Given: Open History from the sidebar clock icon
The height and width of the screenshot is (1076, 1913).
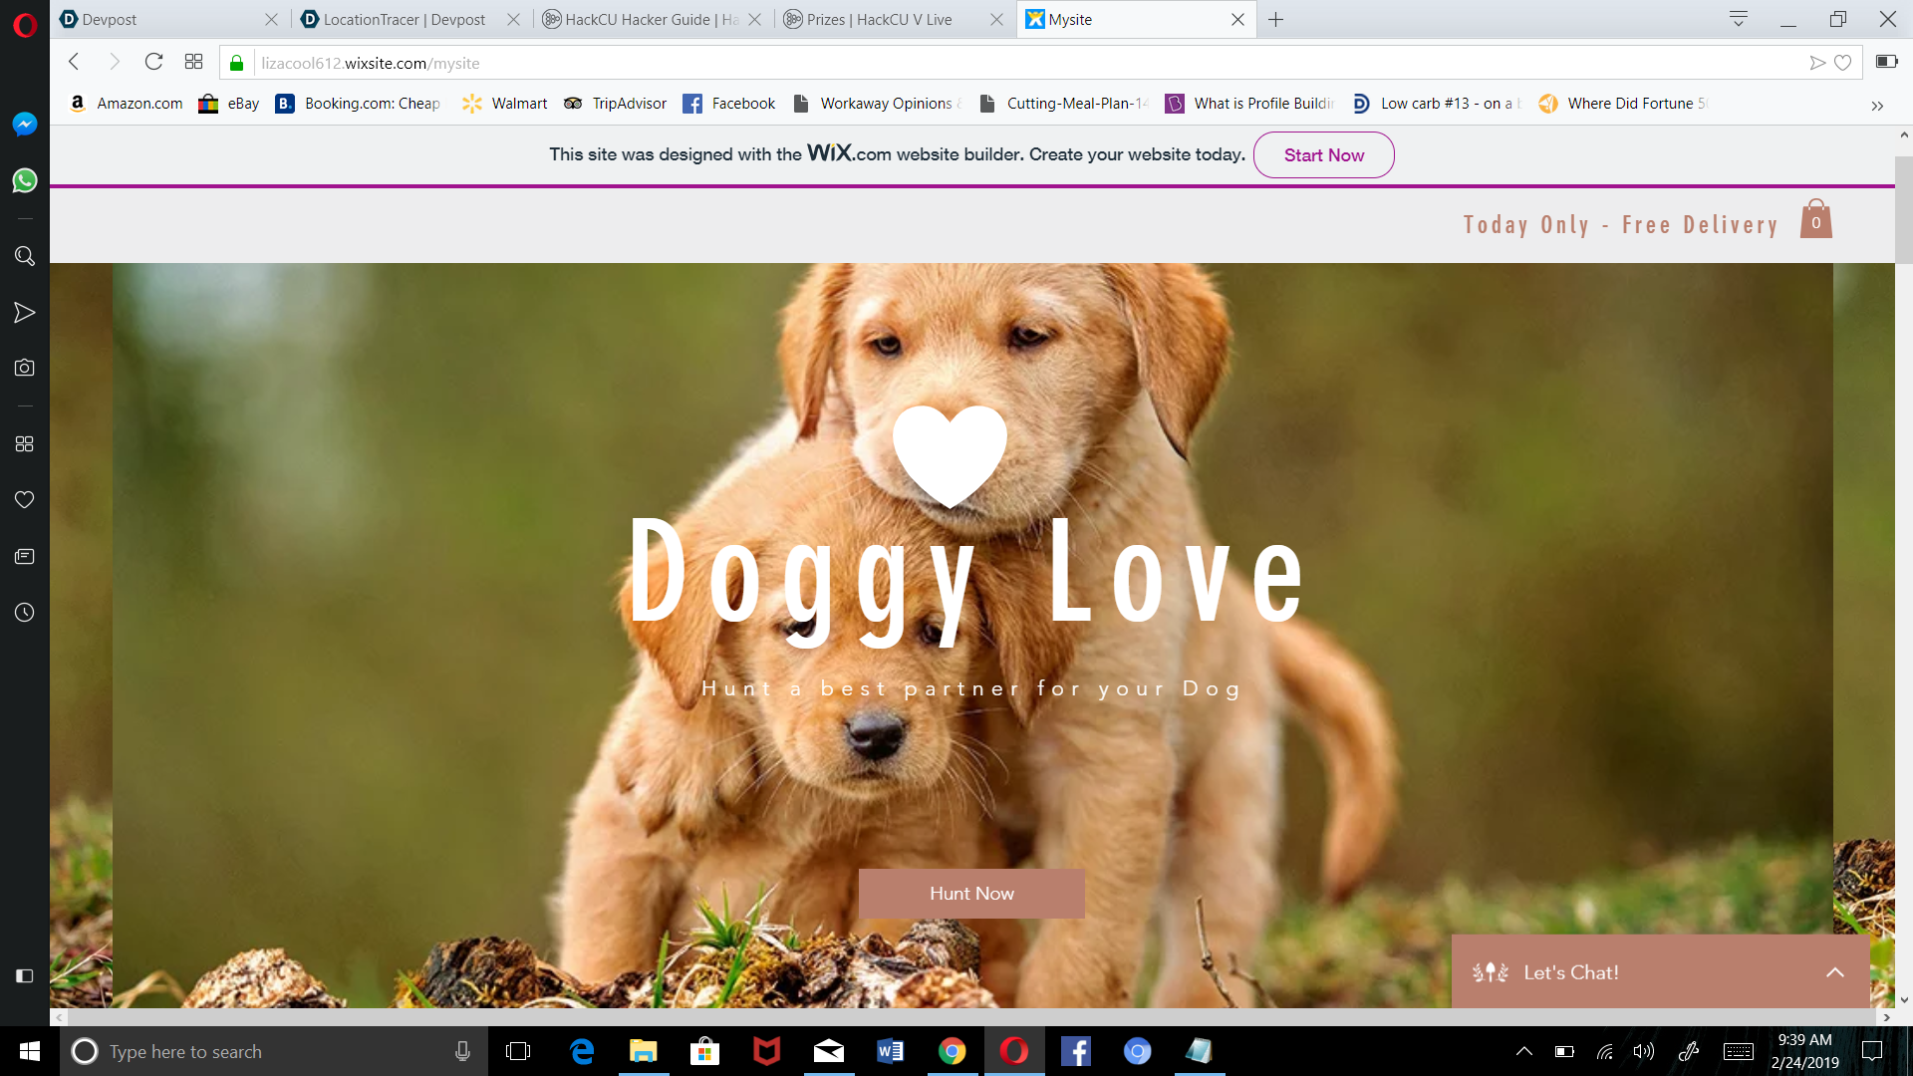Looking at the screenshot, I should (25, 613).
